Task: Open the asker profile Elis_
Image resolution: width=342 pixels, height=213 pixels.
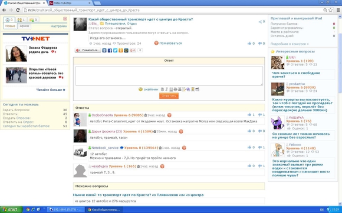Action: (95, 24)
